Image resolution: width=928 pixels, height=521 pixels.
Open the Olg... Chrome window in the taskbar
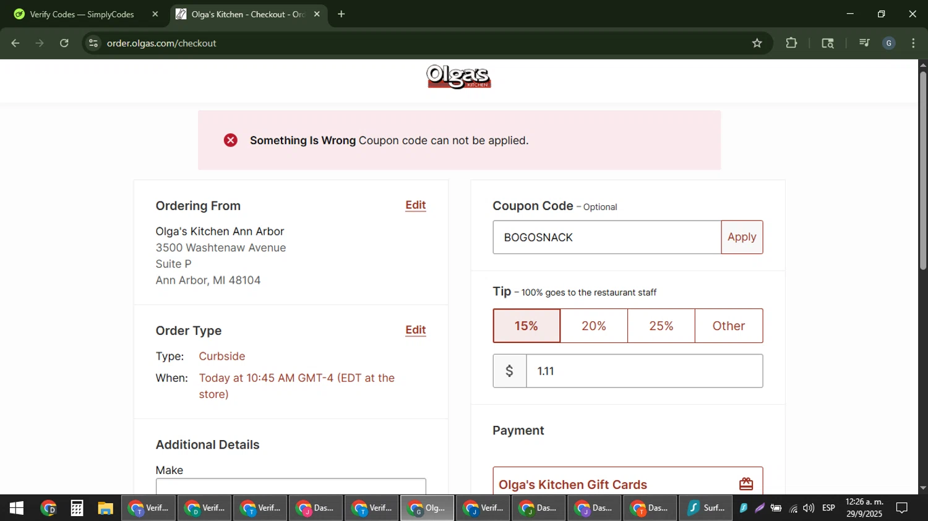pyautogui.click(x=427, y=508)
